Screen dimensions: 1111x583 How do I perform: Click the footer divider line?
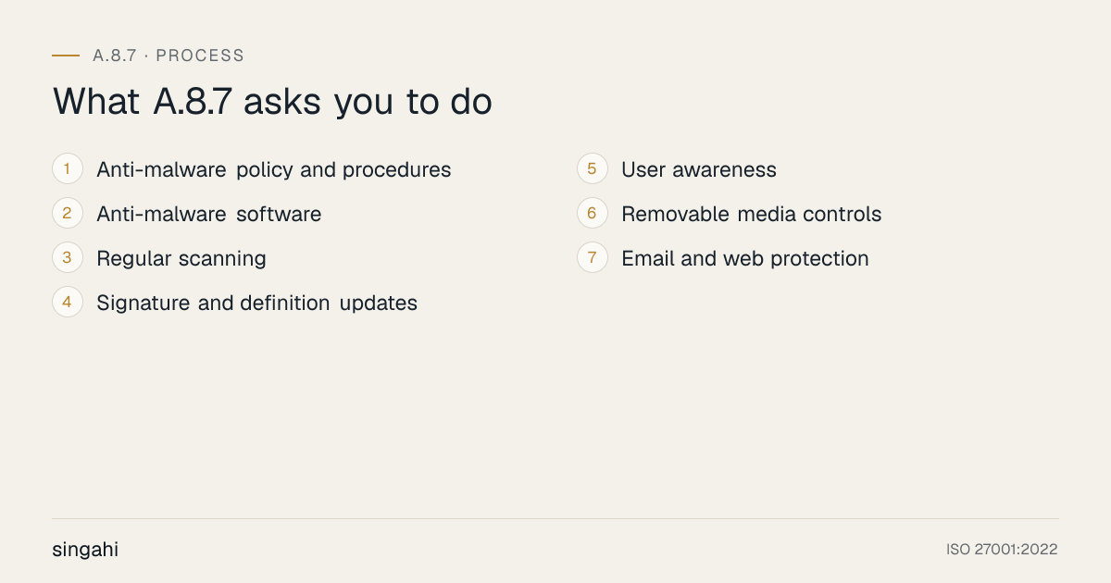tap(555, 518)
